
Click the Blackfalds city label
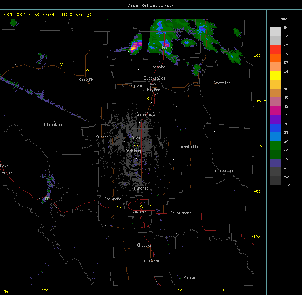[x=155, y=78]
